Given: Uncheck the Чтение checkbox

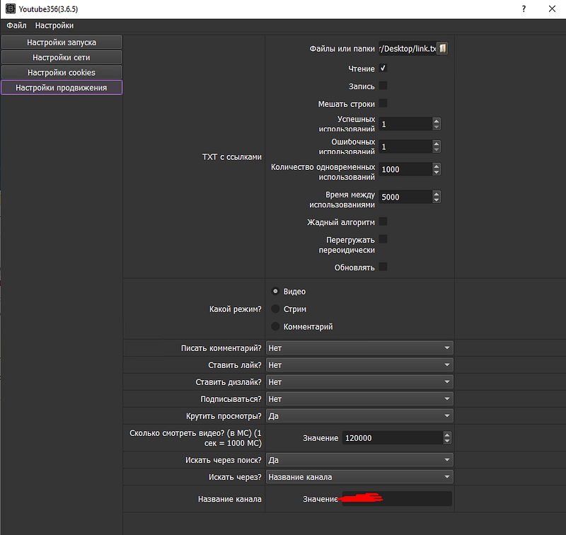Looking at the screenshot, I should (x=383, y=68).
